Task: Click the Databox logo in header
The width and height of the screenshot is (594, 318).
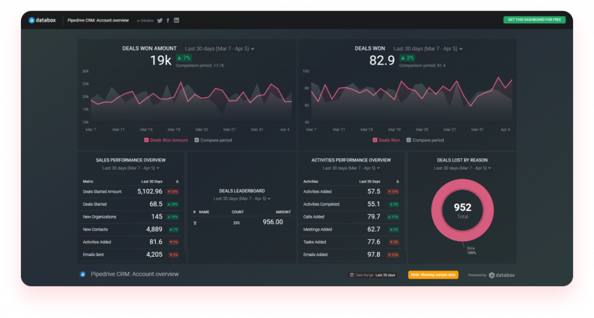Action: pyautogui.click(x=42, y=20)
